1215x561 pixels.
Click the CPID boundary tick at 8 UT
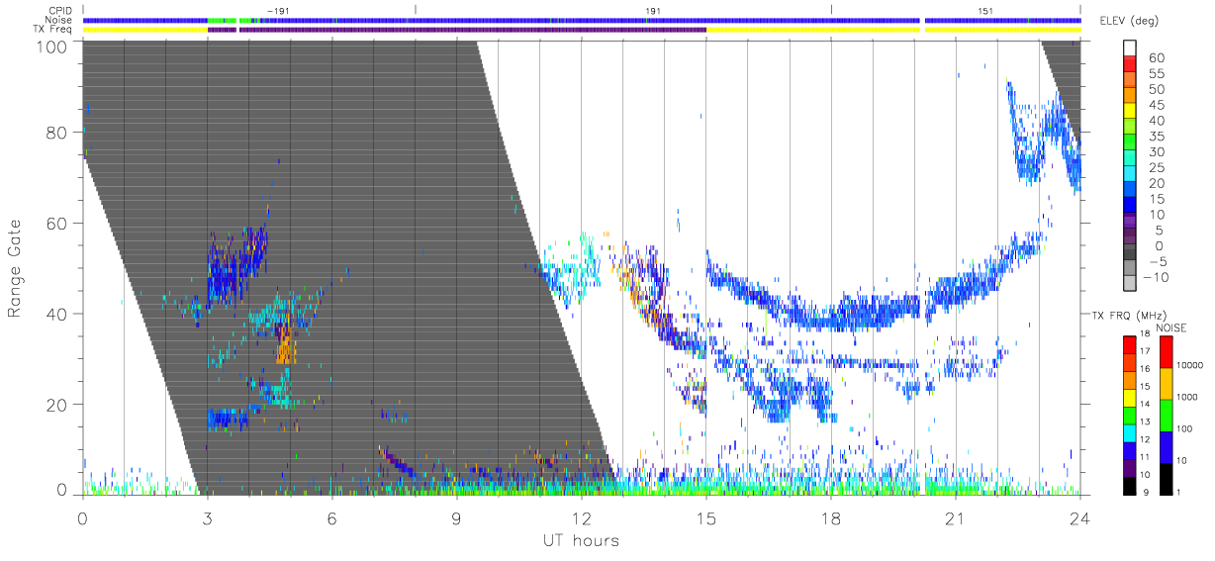click(x=416, y=10)
